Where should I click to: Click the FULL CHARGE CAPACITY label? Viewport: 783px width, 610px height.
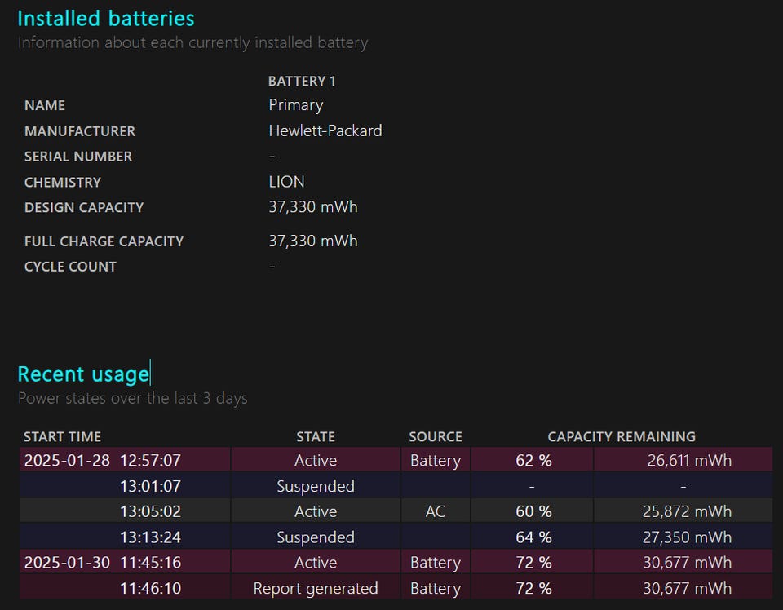[x=104, y=241]
